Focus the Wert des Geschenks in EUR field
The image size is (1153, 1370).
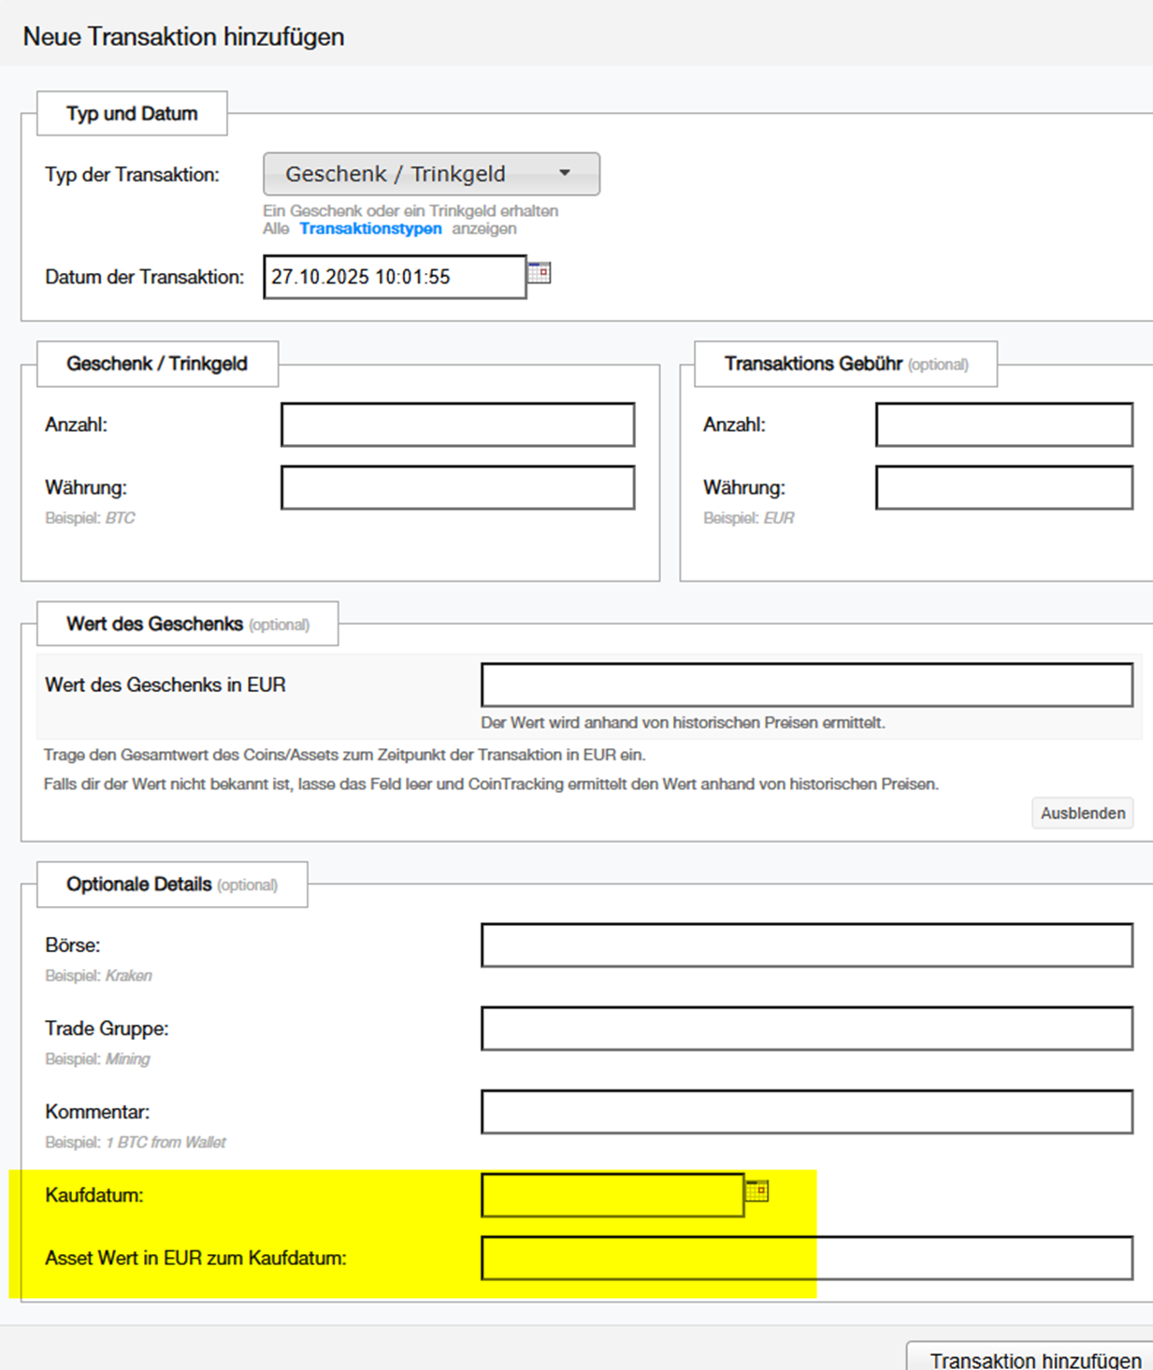807,685
